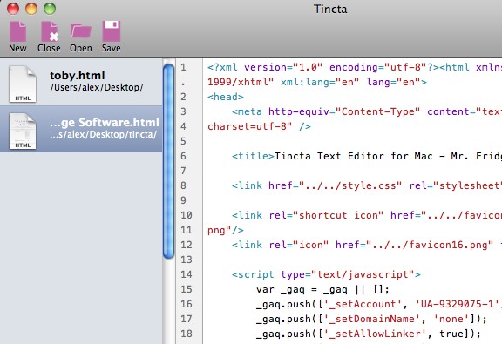The image size is (502, 344).
Task: Click the '../../style.css' href value
Action: click(x=350, y=185)
